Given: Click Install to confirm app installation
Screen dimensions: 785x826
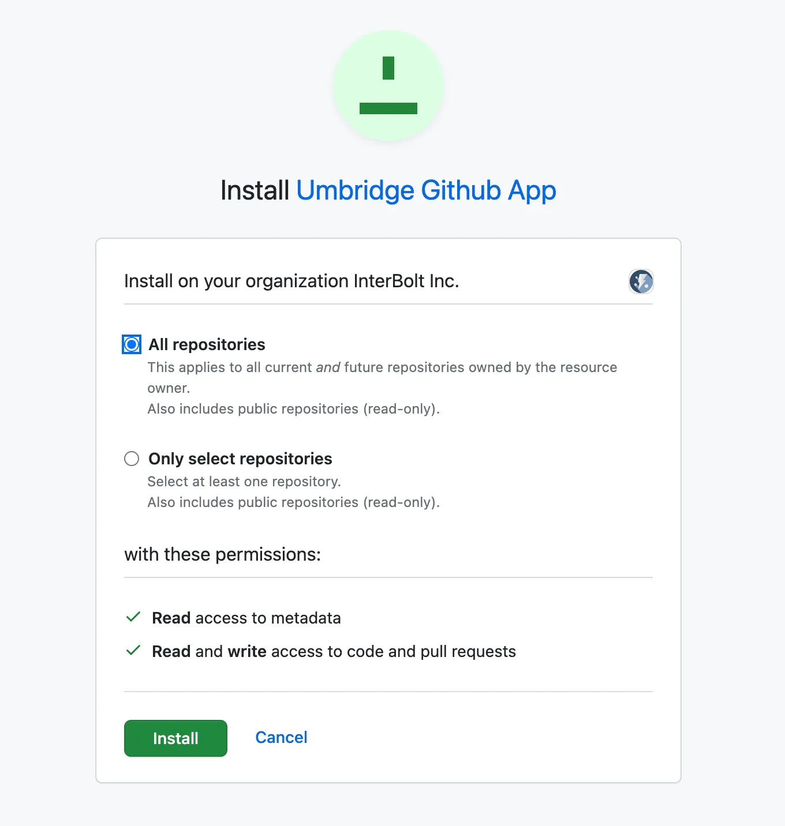Looking at the screenshot, I should [x=175, y=738].
